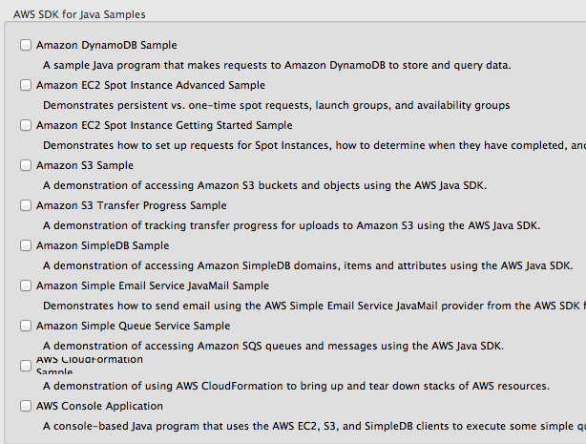Click the SQS queues demonstration description
This screenshot has height=444, width=586.
(273, 346)
